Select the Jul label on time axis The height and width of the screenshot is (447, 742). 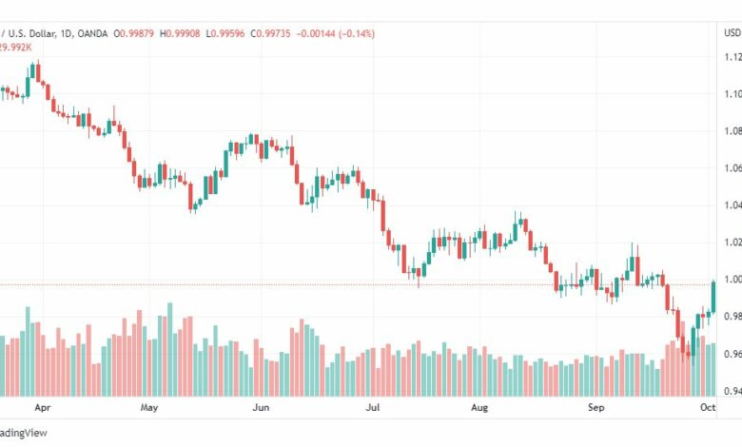coord(372,407)
